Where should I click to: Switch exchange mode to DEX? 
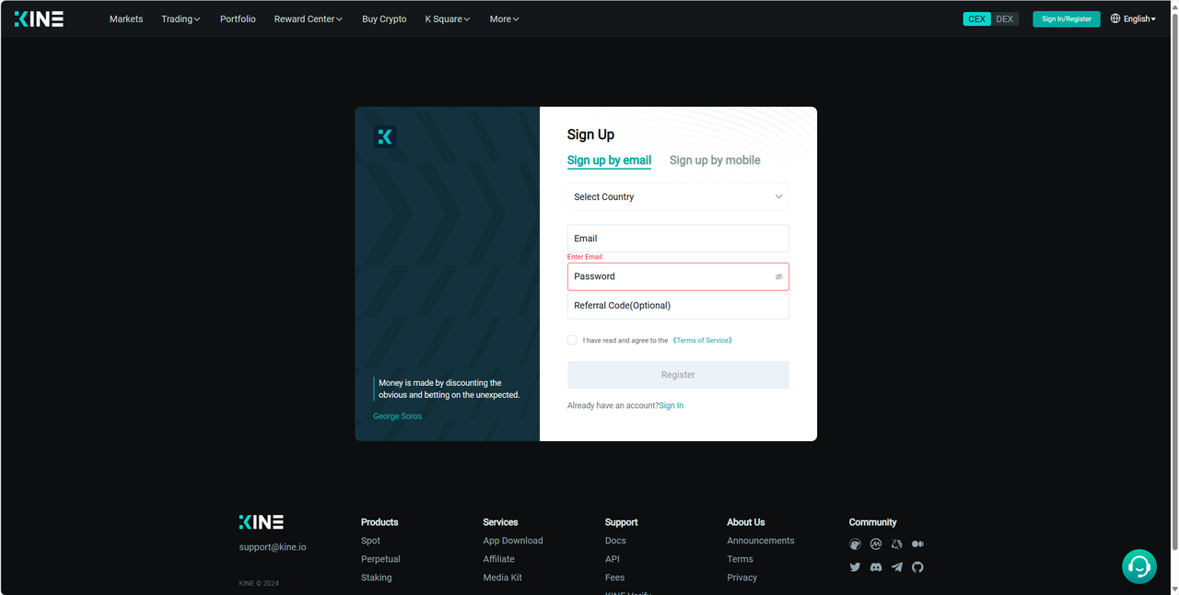[1004, 19]
